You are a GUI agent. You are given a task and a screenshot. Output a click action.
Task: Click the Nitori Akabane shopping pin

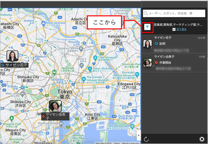43,24
